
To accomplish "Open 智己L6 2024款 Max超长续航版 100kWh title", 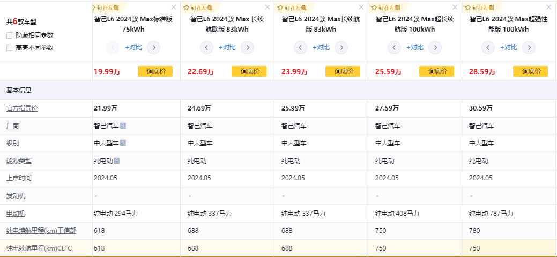I will coord(414,24).
